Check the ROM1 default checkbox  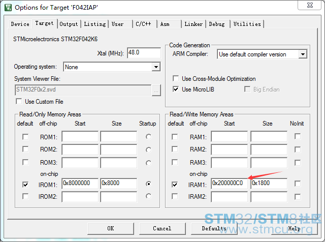tap(25, 137)
